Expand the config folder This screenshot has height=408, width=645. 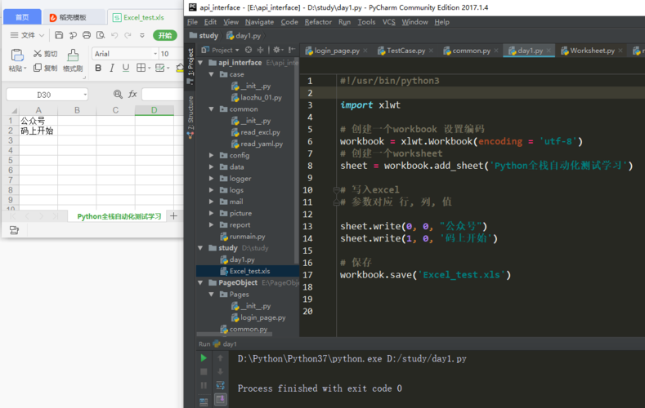click(212, 155)
